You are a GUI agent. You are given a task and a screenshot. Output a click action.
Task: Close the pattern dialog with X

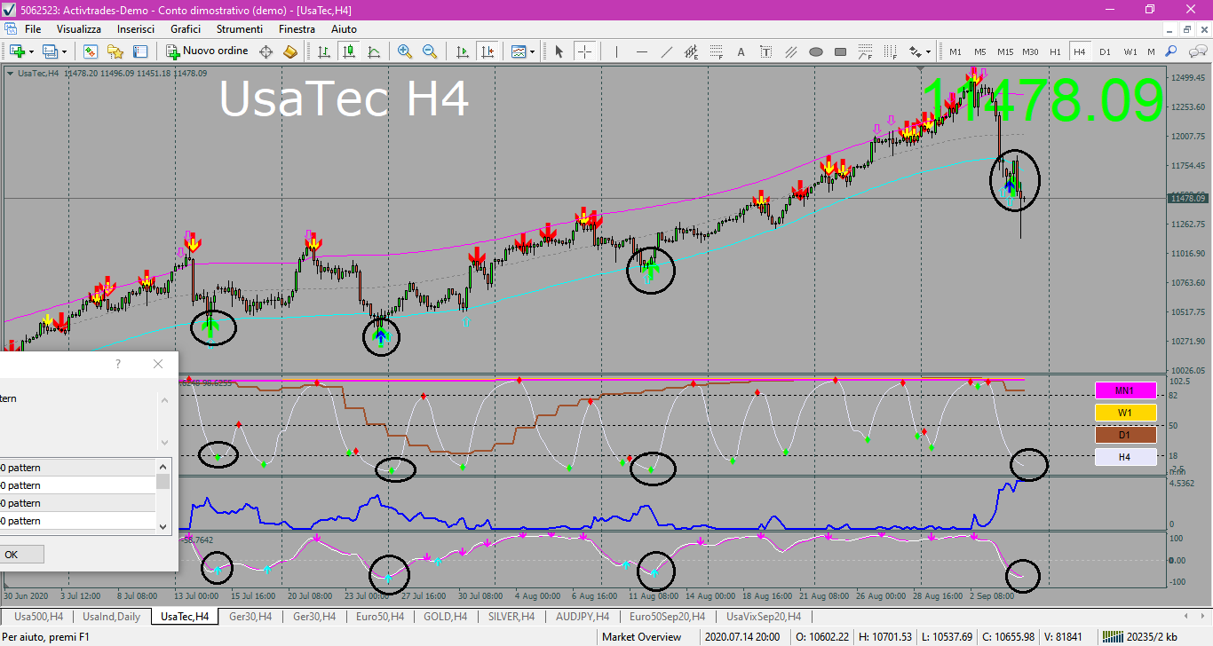click(x=158, y=364)
